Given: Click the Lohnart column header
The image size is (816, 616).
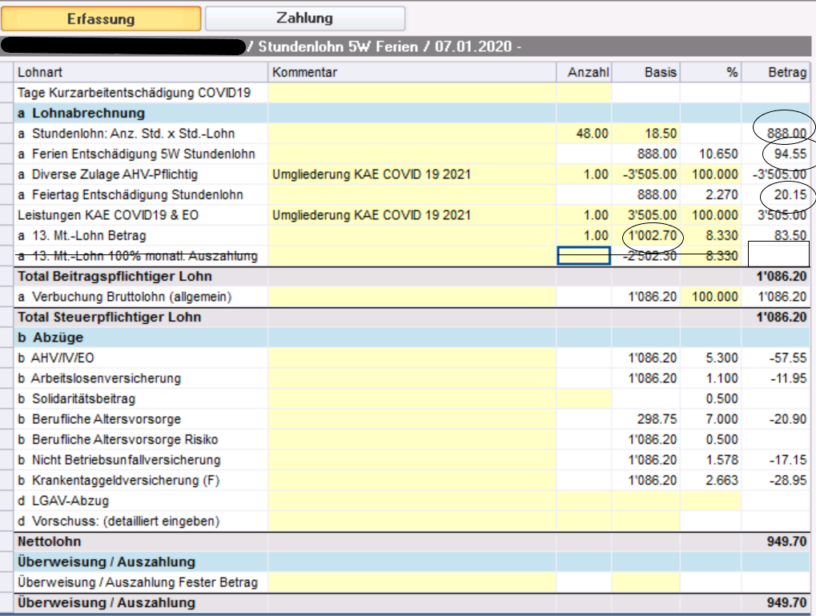Looking at the screenshot, I should (x=141, y=72).
